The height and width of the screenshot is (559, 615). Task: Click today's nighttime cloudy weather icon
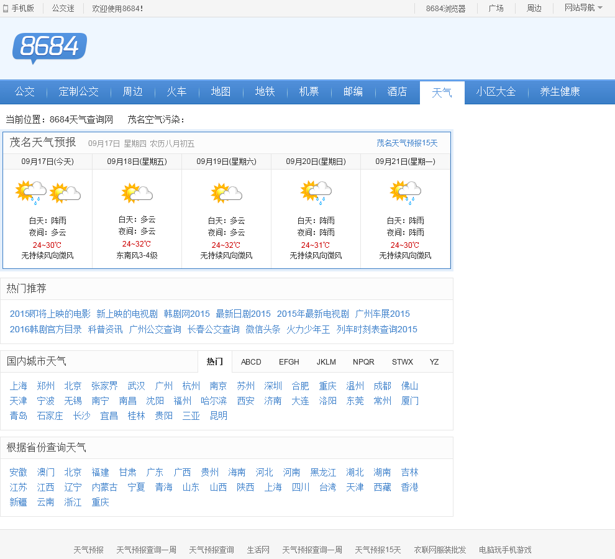click(x=65, y=193)
